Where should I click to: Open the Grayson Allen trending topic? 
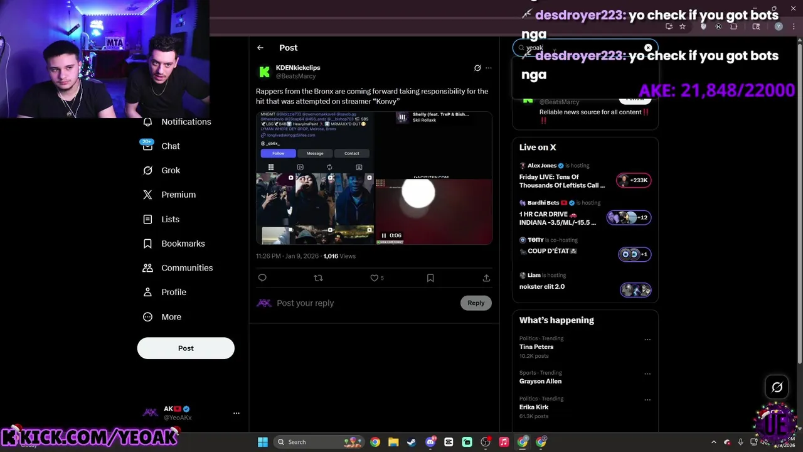tap(540, 382)
